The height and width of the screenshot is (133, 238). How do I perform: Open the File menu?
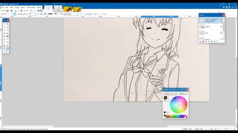(3, 7)
